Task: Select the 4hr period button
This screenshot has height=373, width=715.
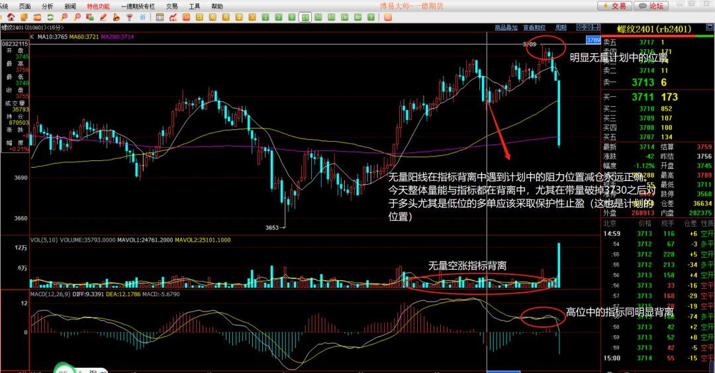Action: coord(358,17)
